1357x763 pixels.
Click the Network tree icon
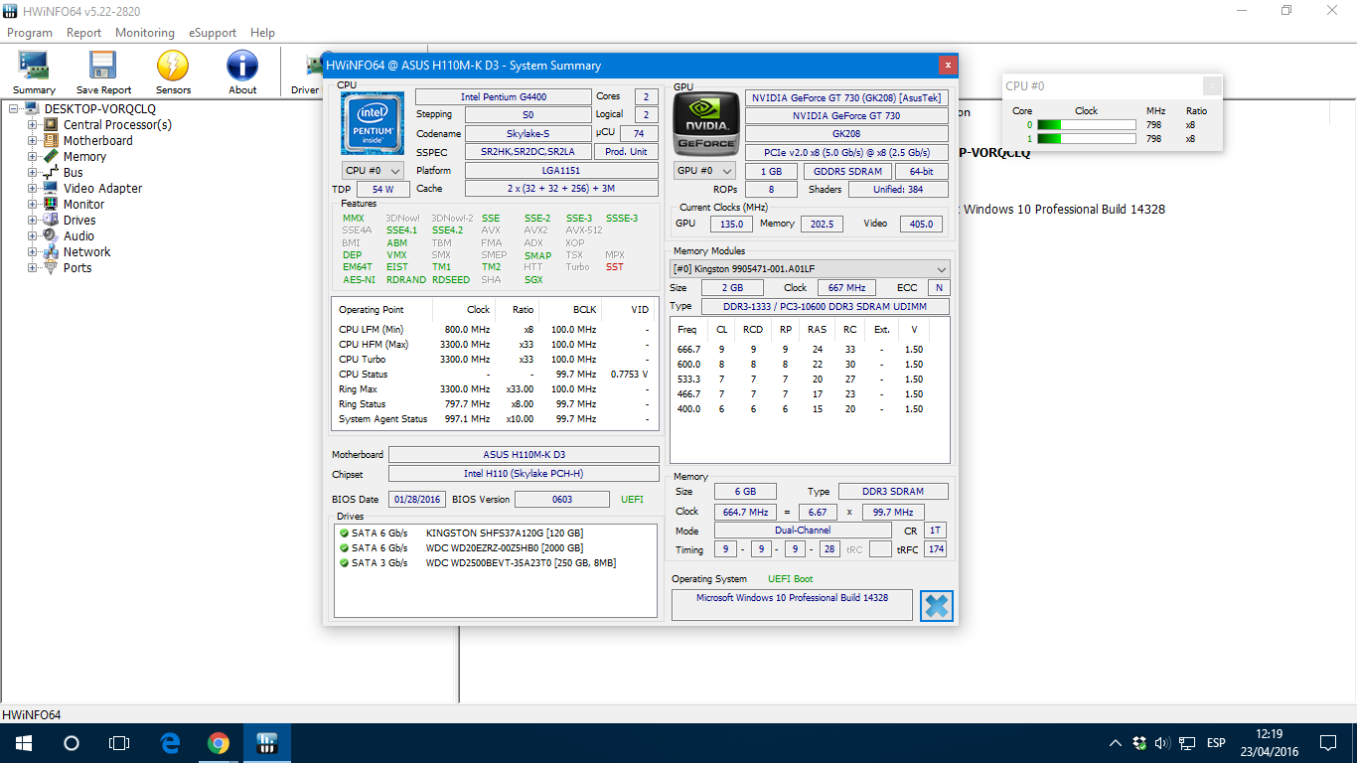point(51,251)
